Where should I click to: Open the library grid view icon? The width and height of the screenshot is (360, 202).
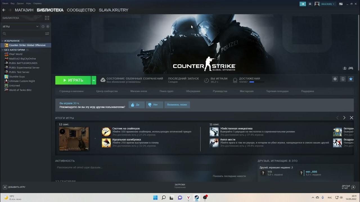coord(47,18)
